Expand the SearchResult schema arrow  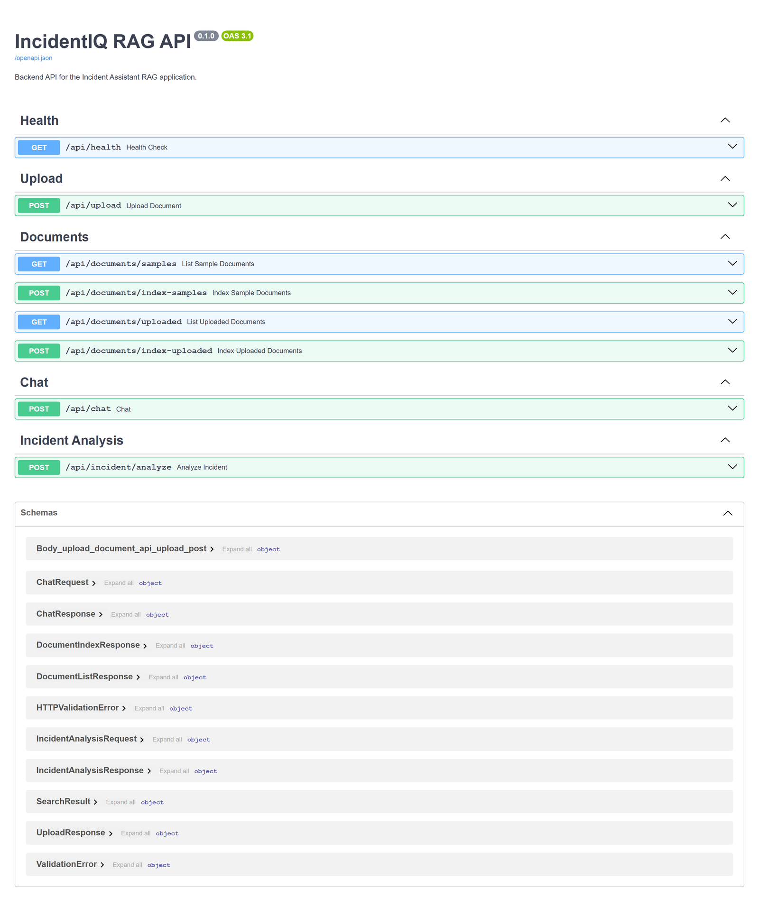click(x=95, y=802)
